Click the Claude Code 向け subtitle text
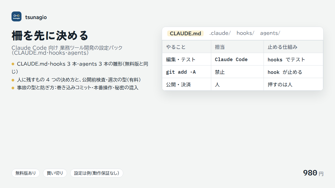 tap(67, 50)
